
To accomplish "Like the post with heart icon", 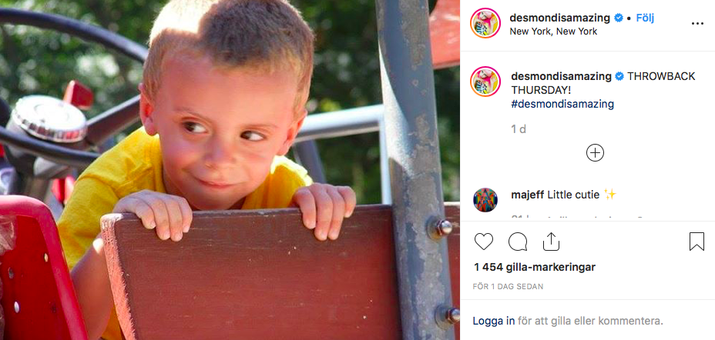I will (x=484, y=242).
